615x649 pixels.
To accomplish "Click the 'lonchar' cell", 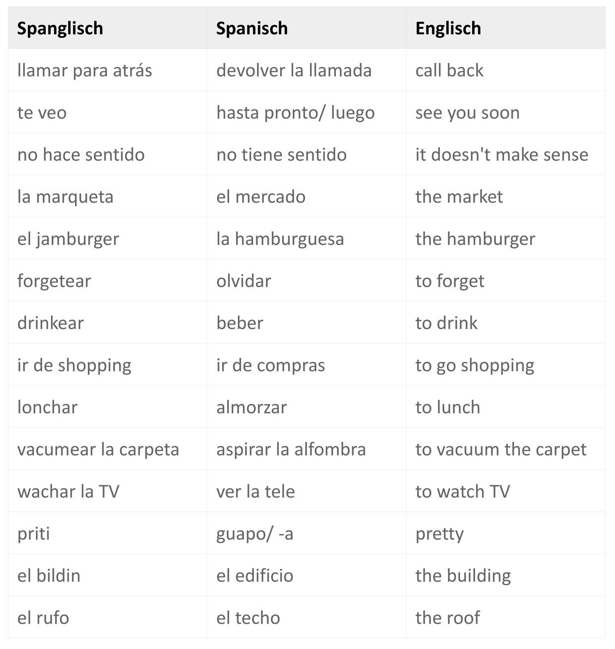I will pos(48,408).
